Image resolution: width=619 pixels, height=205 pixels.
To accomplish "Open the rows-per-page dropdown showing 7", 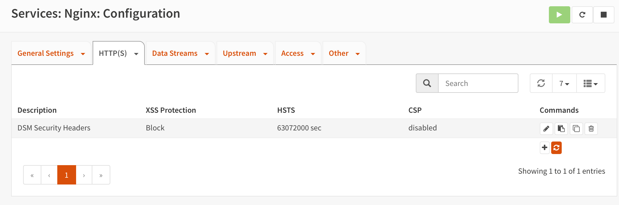I will (x=564, y=83).
